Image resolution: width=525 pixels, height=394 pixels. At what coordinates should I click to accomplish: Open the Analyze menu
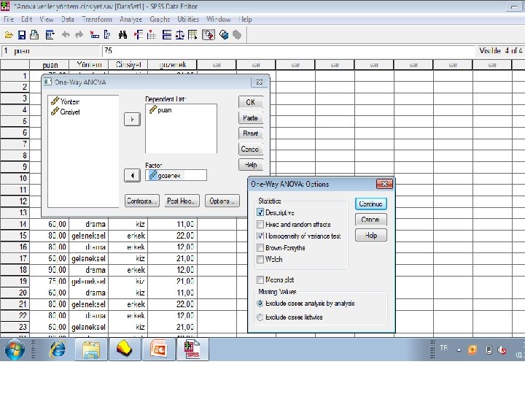[131, 20]
